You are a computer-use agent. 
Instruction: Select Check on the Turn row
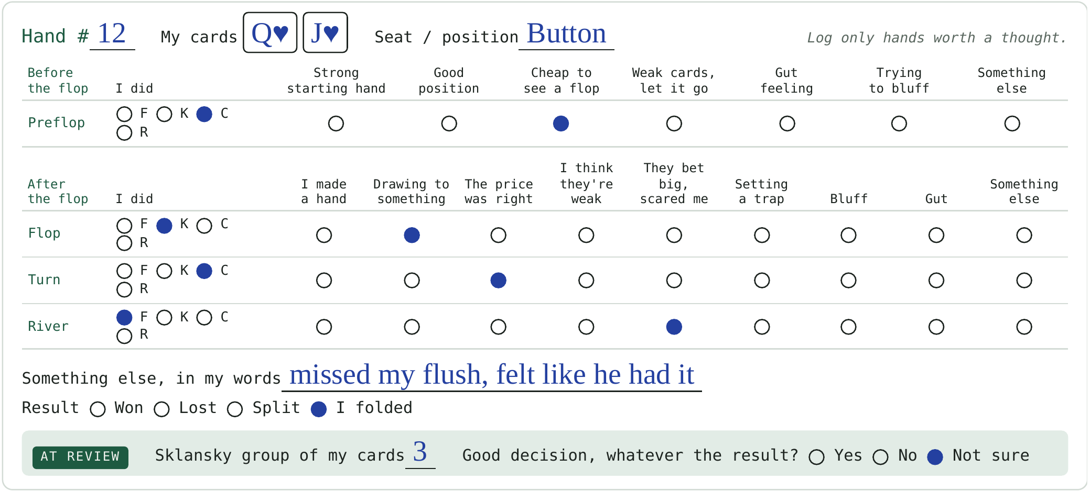(165, 271)
